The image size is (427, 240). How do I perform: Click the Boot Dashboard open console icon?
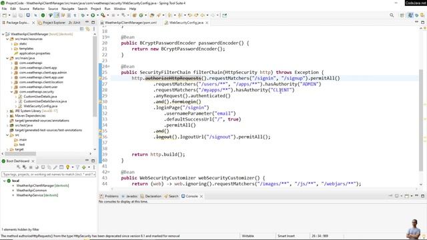point(43,167)
